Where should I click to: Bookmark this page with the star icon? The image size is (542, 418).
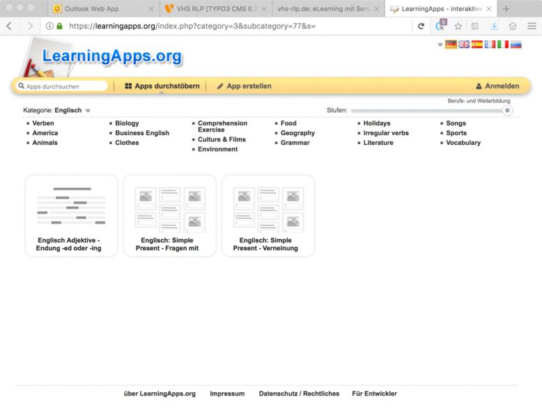pyautogui.click(x=458, y=26)
